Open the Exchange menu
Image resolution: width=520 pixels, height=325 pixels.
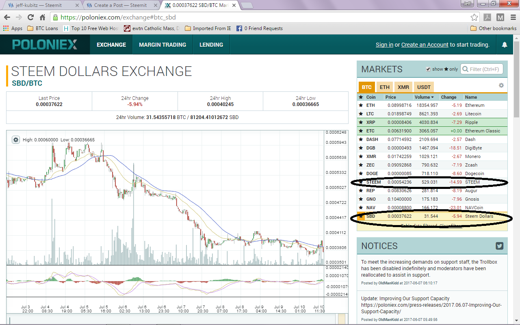point(111,45)
